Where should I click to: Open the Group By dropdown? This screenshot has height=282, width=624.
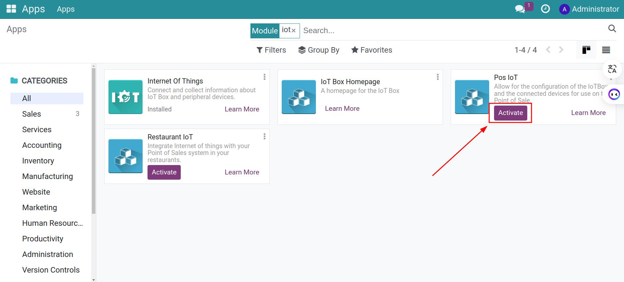[x=319, y=50]
